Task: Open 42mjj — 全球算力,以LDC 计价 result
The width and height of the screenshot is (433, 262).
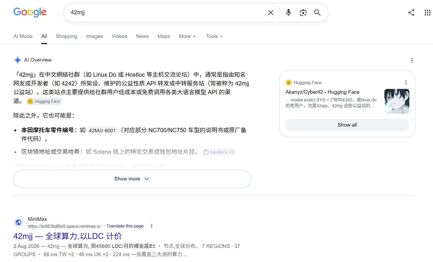Action: [68, 236]
